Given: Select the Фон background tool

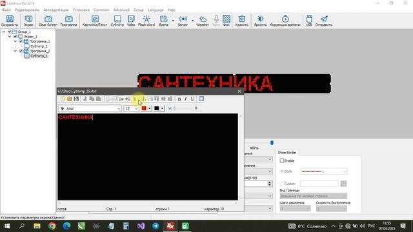Looking at the screenshot, I should [227, 21].
